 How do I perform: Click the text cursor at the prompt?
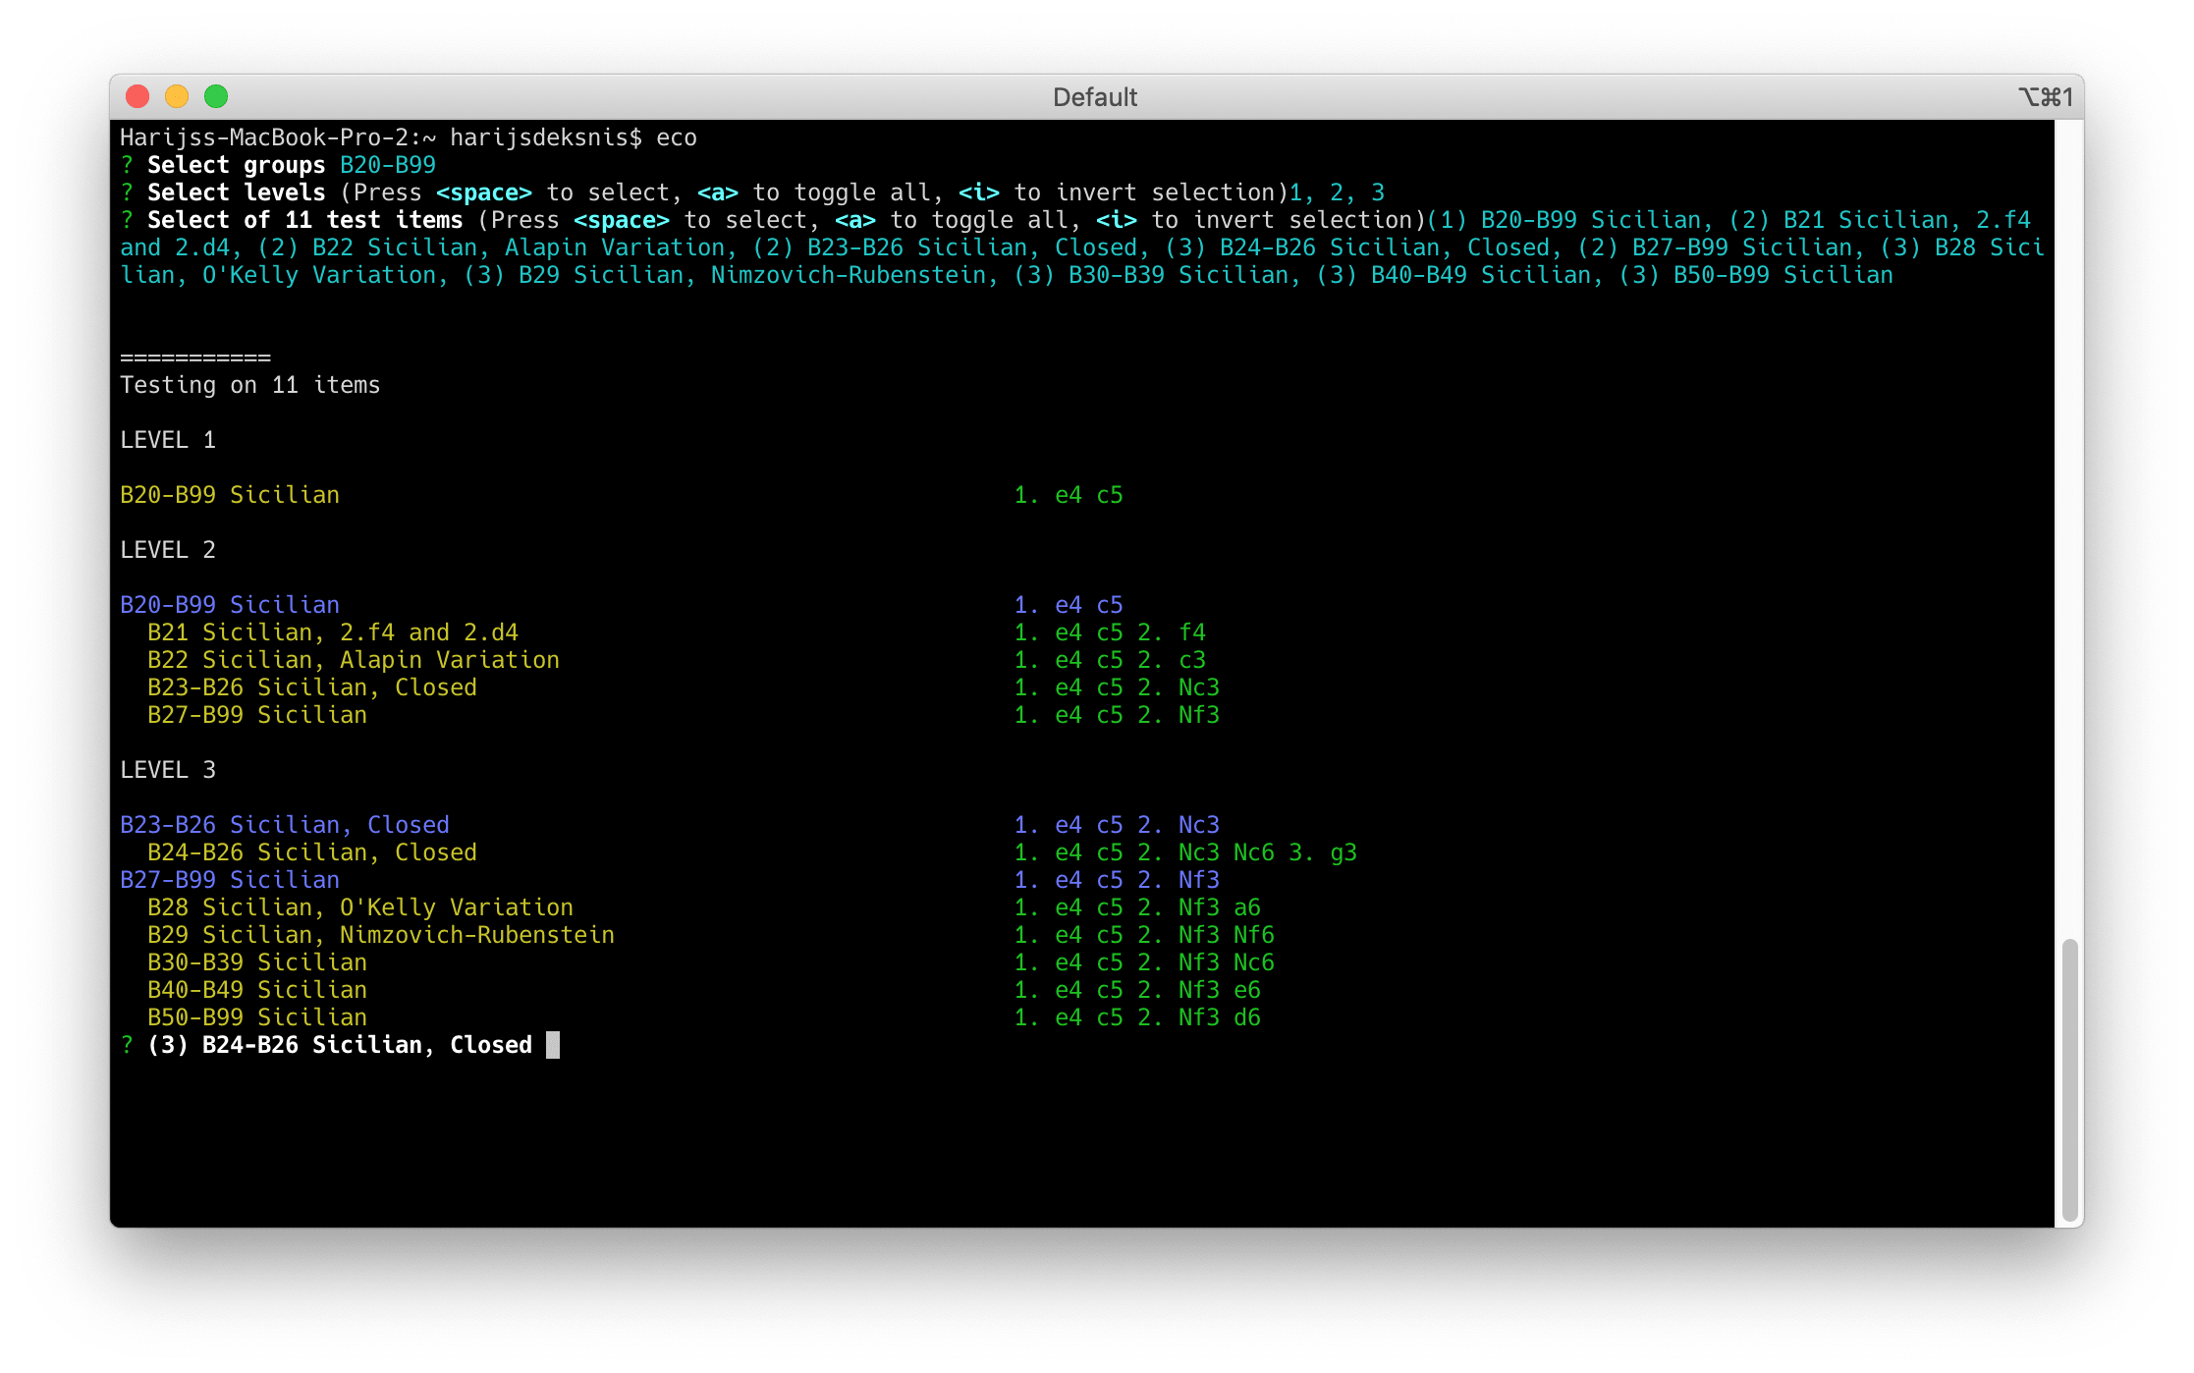(553, 1045)
